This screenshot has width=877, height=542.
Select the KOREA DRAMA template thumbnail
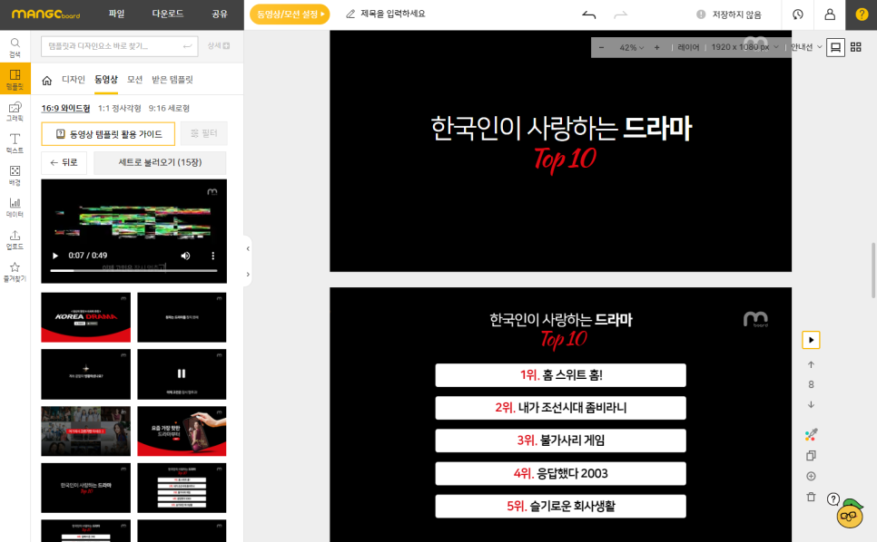85,317
